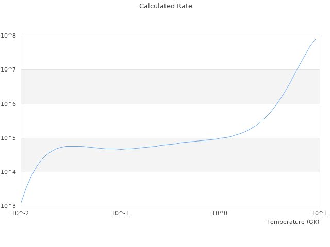Select the 10^7 y-axis tick label

pyautogui.click(x=8, y=70)
